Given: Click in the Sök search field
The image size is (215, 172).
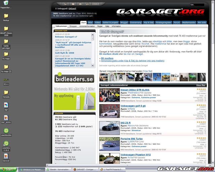Looking at the screenshot, I should [x=197, y=5].
